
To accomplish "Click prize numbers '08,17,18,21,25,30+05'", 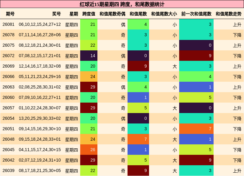I will 40,170.
